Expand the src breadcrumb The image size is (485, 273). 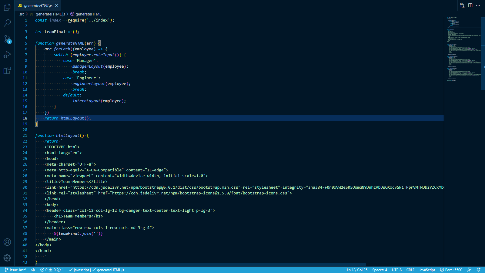[22, 14]
